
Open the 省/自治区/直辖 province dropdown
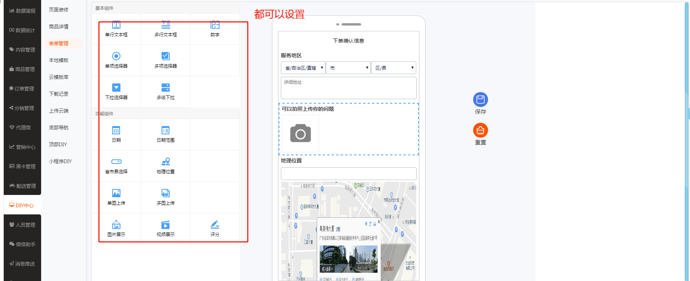coord(303,68)
